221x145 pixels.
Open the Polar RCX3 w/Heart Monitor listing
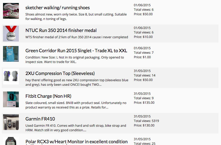(x=77, y=142)
